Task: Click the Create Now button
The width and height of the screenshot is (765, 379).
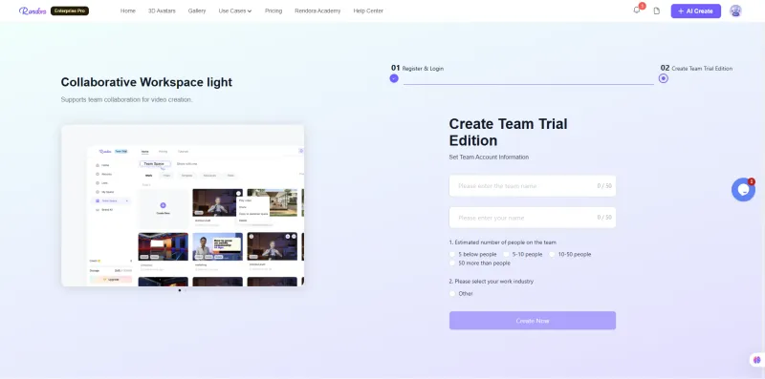Action: click(x=533, y=321)
